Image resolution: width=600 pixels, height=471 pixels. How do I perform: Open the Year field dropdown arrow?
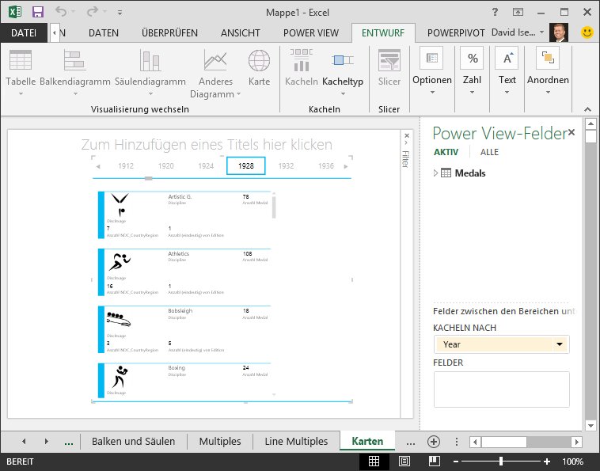[560, 344]
